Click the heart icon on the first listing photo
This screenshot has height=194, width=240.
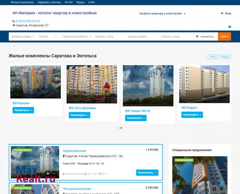tap(54, 173)
